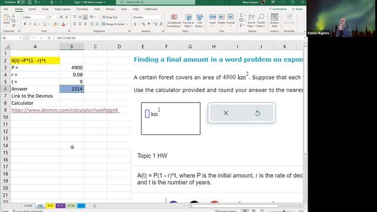Click the zoom slider in status bar
The image size is (377, 212).
(284, 211)
